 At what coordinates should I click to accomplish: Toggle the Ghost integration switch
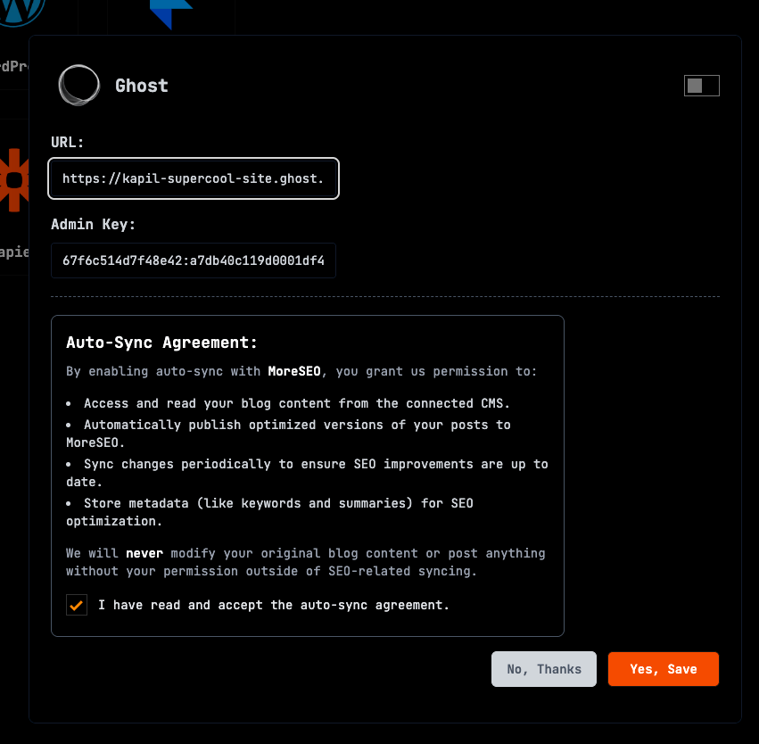click(701, 86)
